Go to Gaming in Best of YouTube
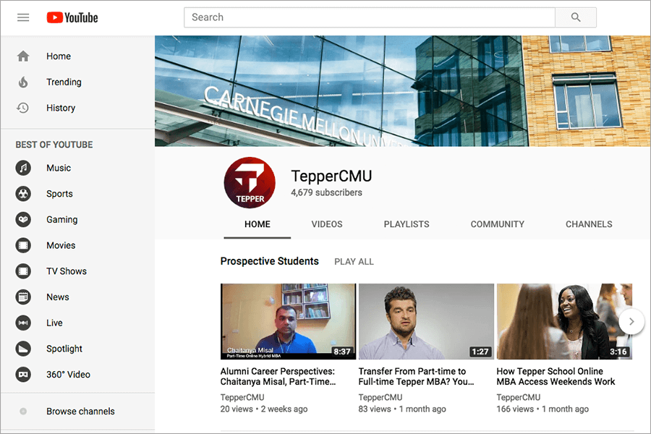The height and width of the screenshot is (434, 651). 62,219
